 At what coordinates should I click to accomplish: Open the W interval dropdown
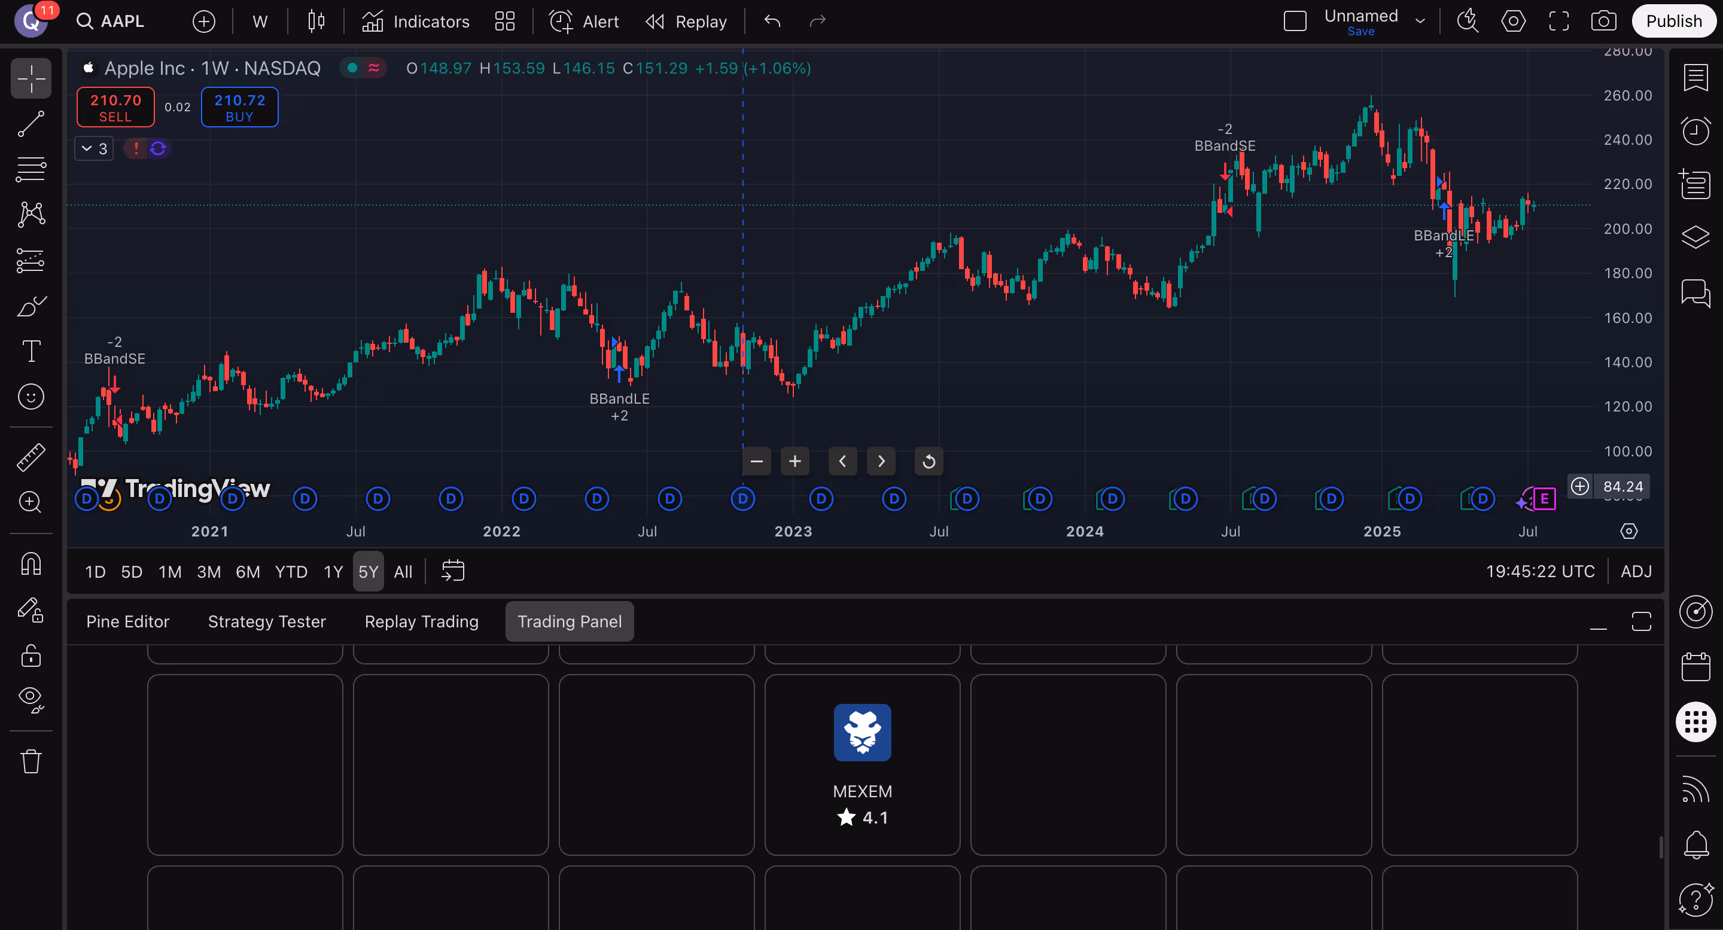click(x=260, y=22)
